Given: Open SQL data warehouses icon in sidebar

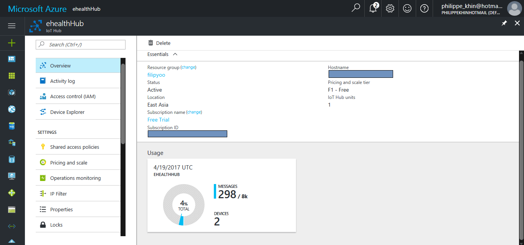Looking at the screenshot, I should 12,143.
